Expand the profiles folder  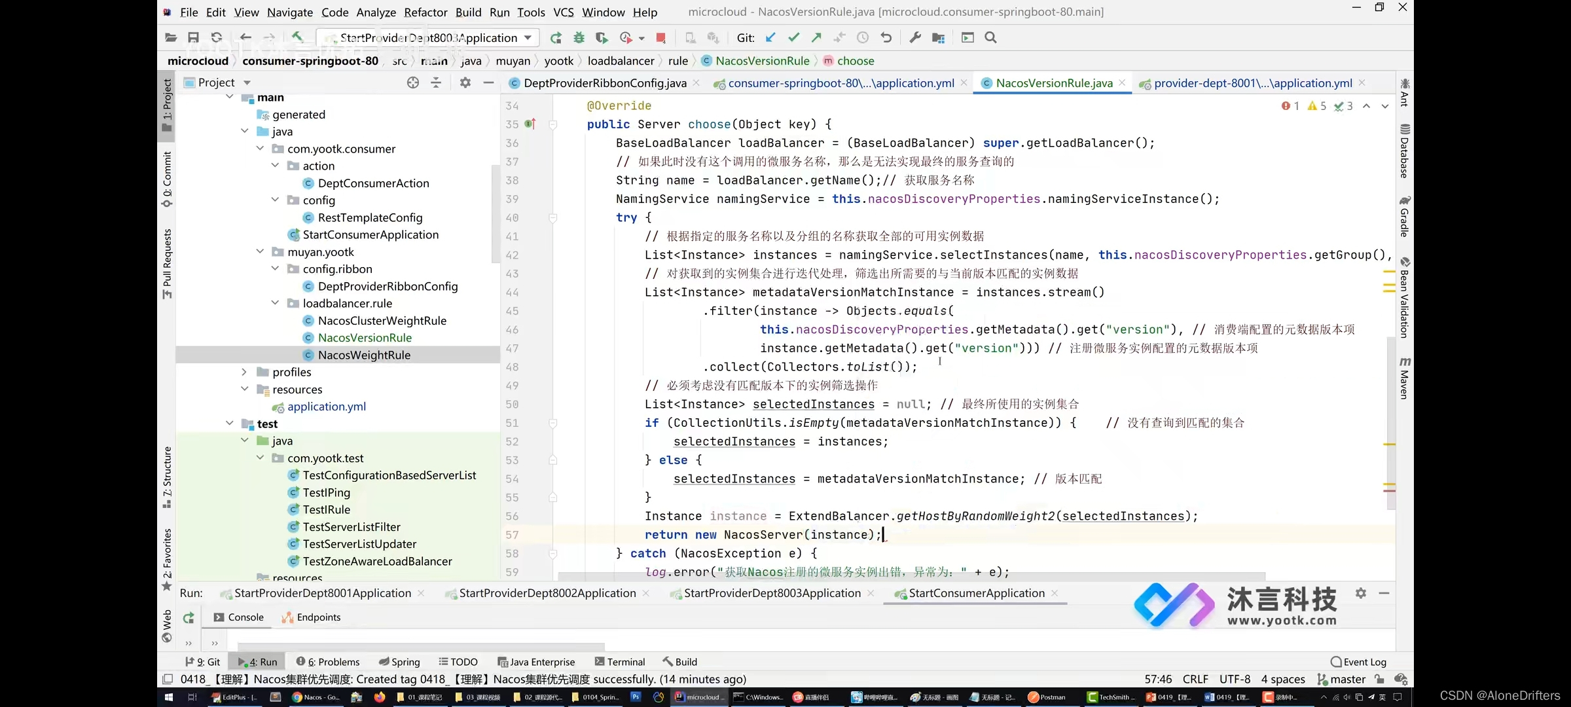tap(244, 372)
